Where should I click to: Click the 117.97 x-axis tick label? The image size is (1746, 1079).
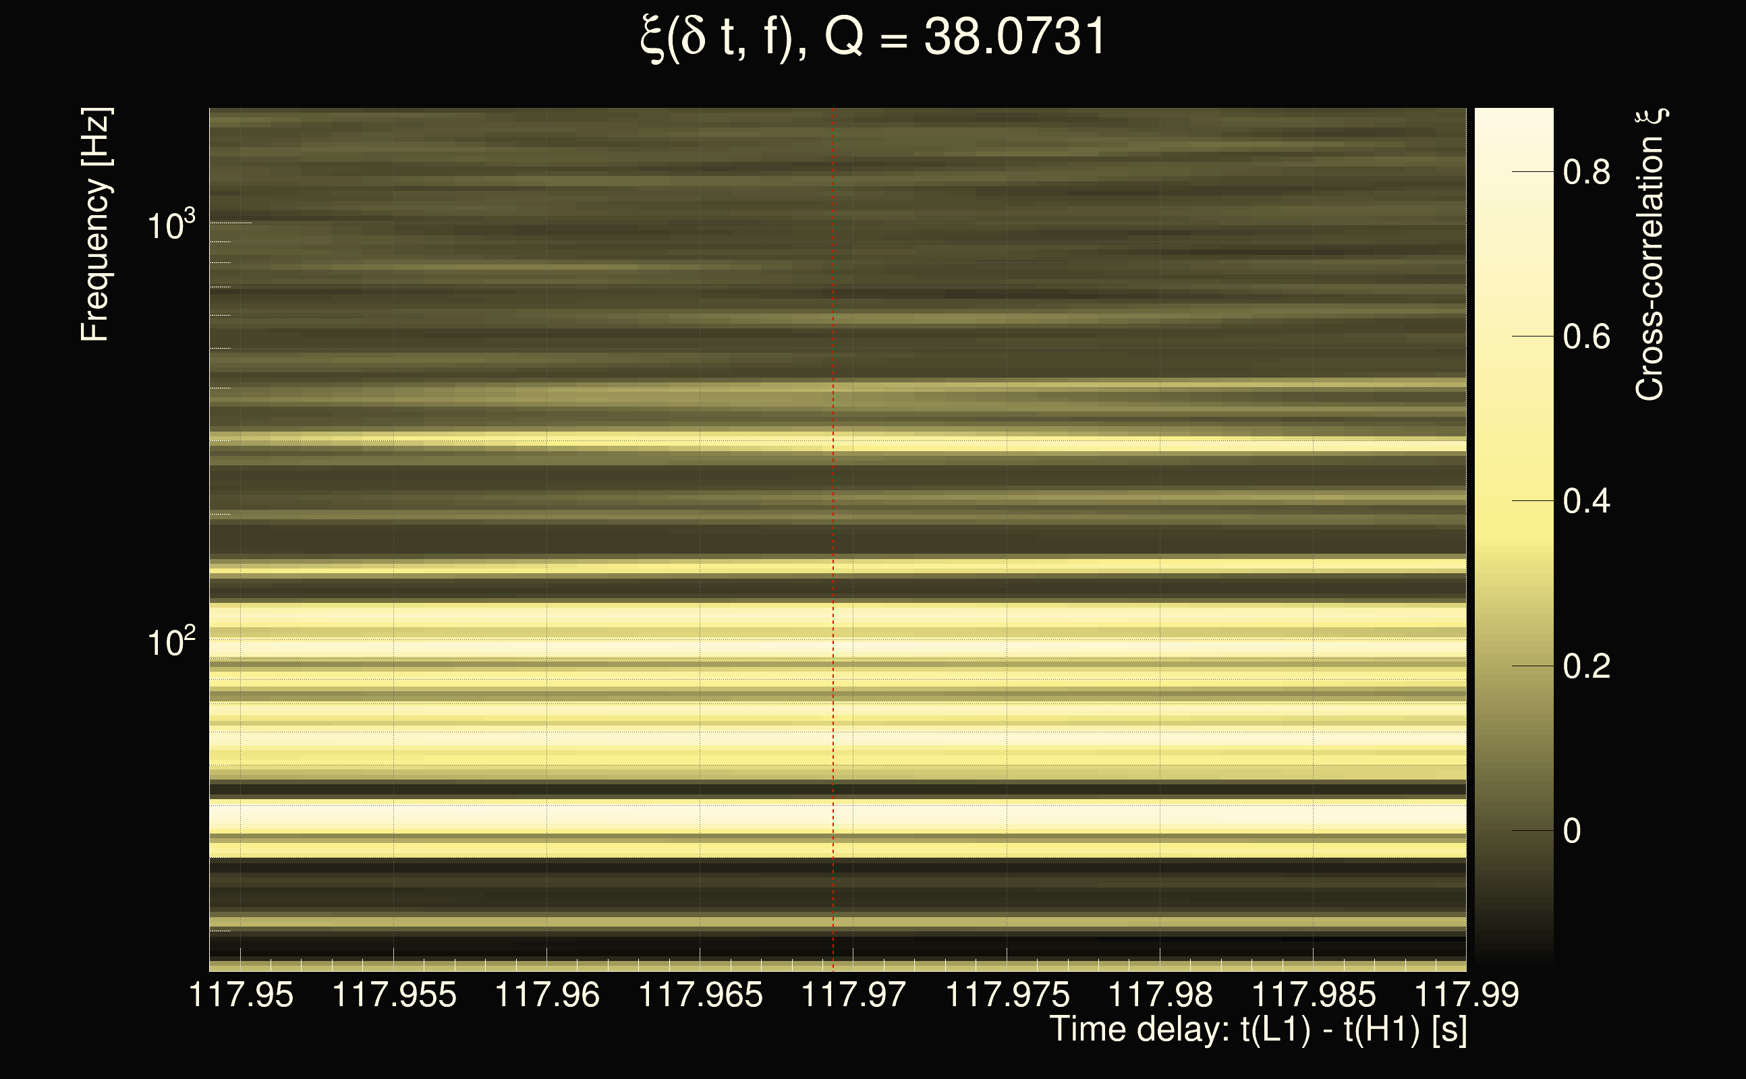[853, 994]
